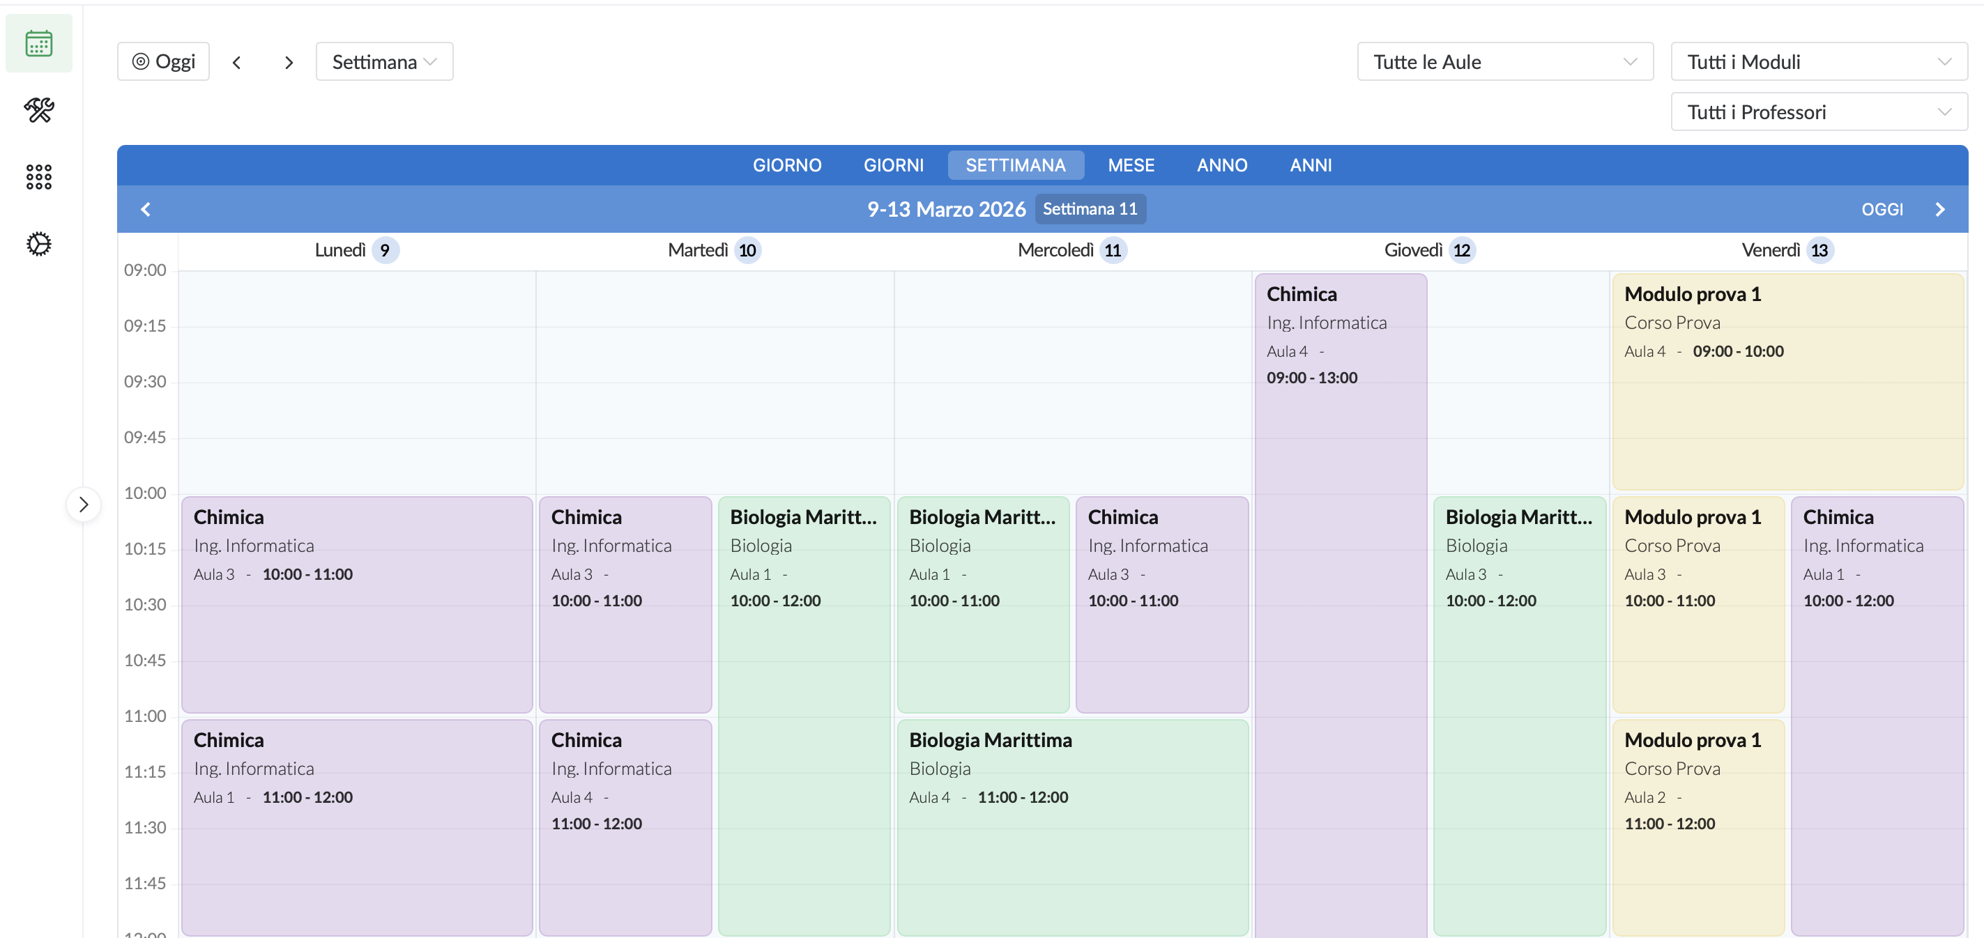1984x938 pixels.
Task: Click the Settimana 11 week badge
Action: 1090,208
